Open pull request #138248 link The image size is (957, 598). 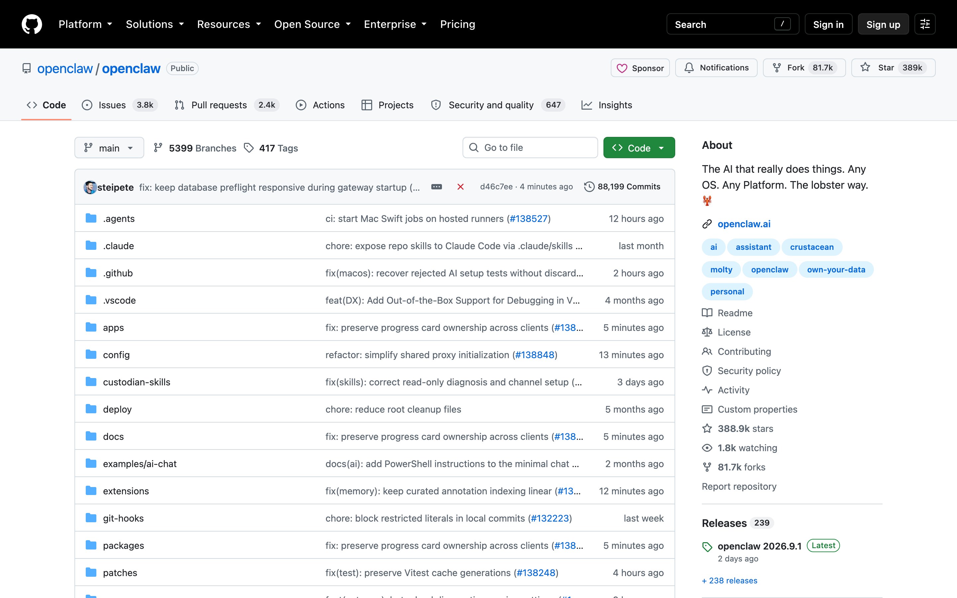(x=536, y=573)
